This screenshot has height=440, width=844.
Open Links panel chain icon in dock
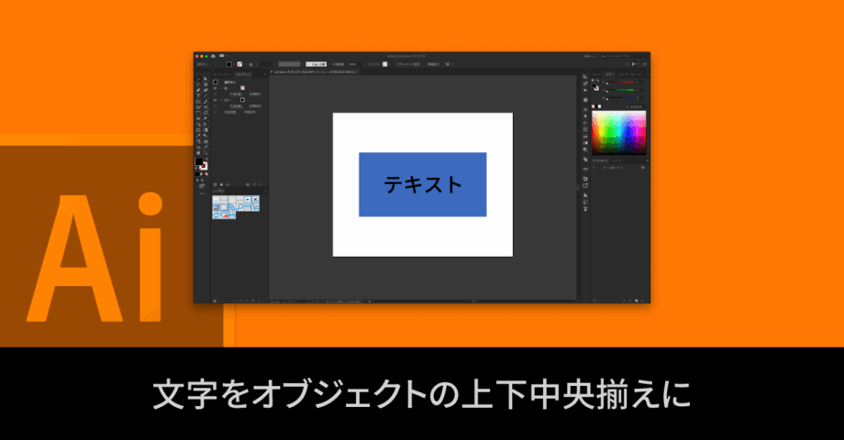[x=585, y=169]
